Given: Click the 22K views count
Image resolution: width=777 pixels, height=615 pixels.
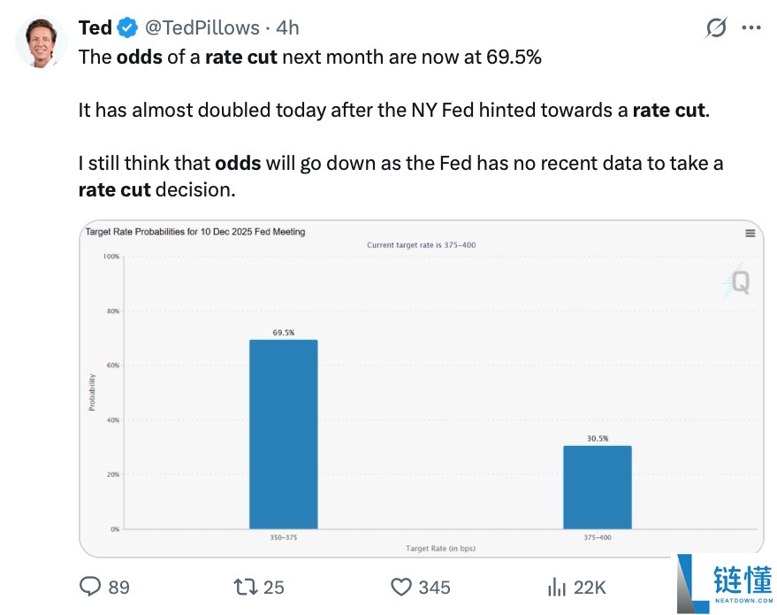Looking at the screenshot, I should [x=589, y=588].
